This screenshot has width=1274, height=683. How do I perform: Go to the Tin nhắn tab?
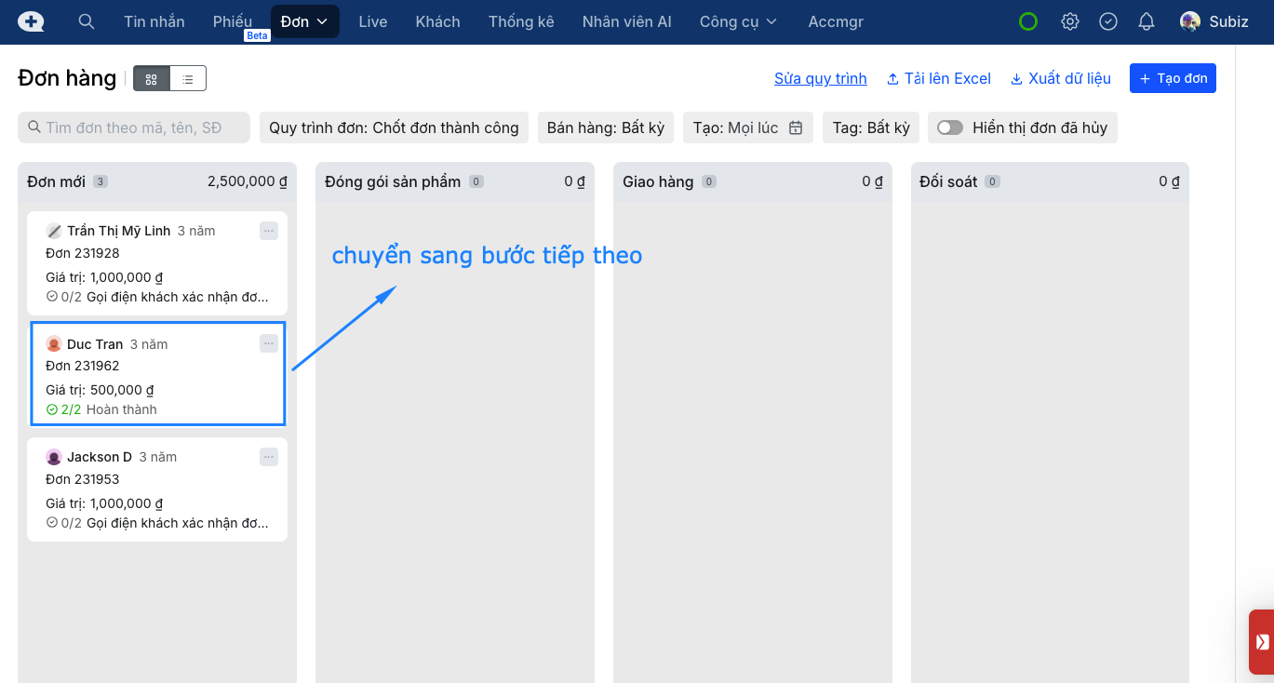[154, 21]
